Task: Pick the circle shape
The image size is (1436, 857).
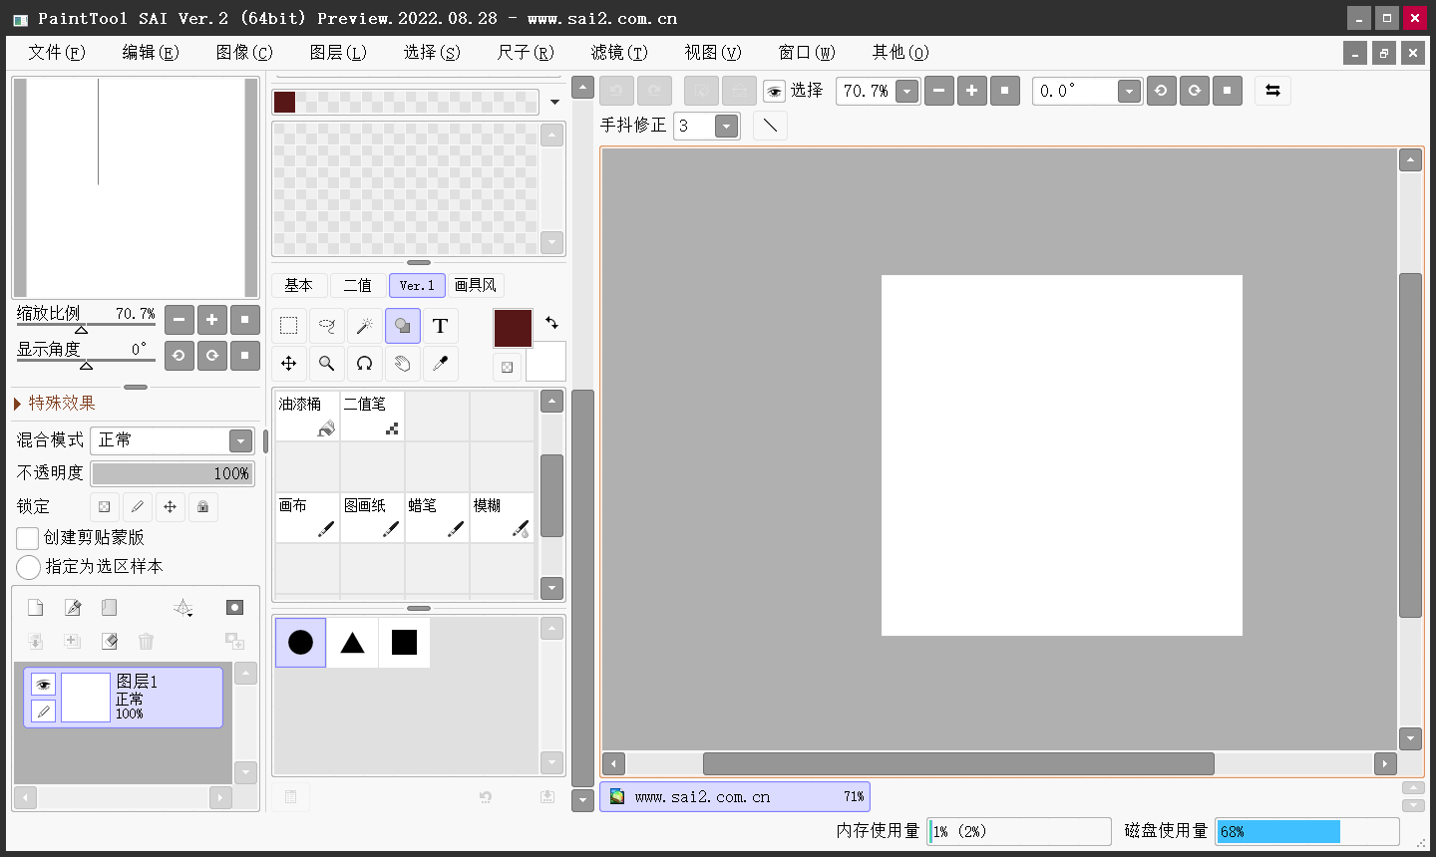Action: point(300,643)
